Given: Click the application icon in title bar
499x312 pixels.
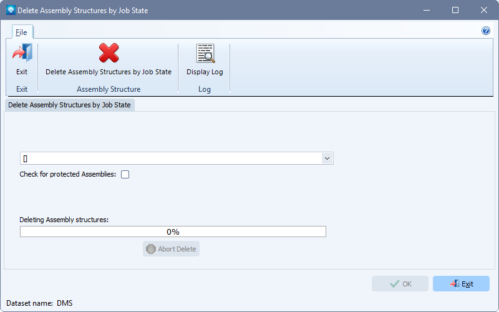Looking at the screenshot, I should 11,10.
